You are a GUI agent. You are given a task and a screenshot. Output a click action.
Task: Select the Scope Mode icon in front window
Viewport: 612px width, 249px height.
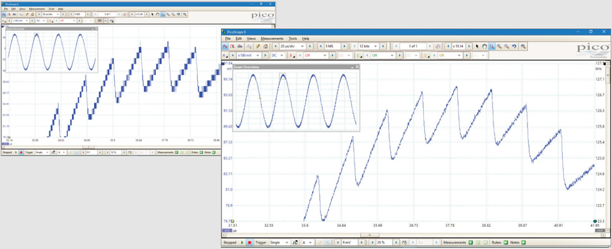pos(225,46)
